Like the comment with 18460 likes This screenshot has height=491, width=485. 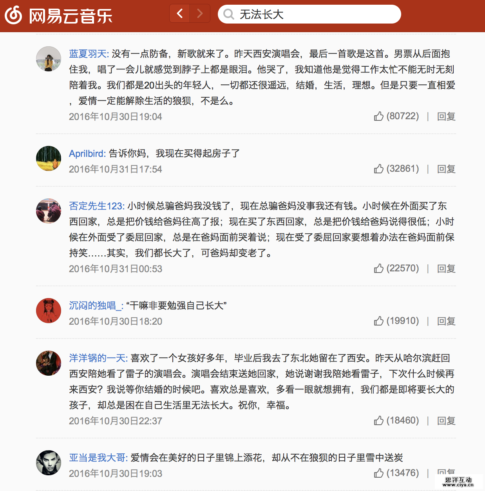[x=378, y=420]
